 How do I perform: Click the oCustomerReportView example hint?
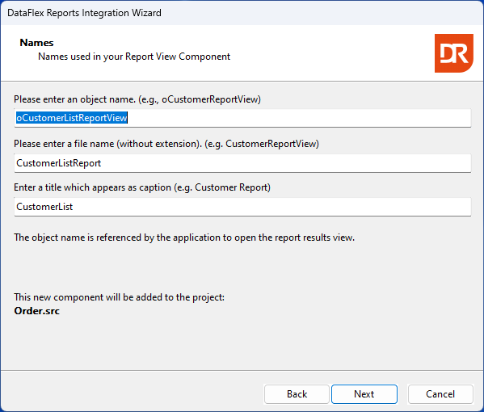click(211, 99)
